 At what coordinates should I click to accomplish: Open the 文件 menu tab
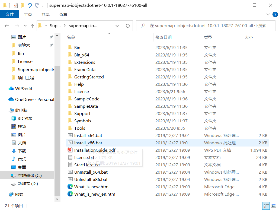pyautogui.click(x=10, y=14)
